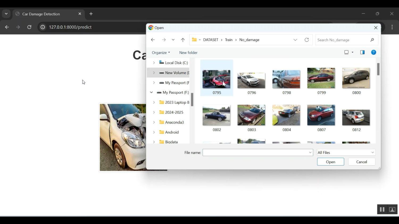This screenshot has height=224, width=399.
Task: Click the site information icon in address bar
Action: coord(43,27)
